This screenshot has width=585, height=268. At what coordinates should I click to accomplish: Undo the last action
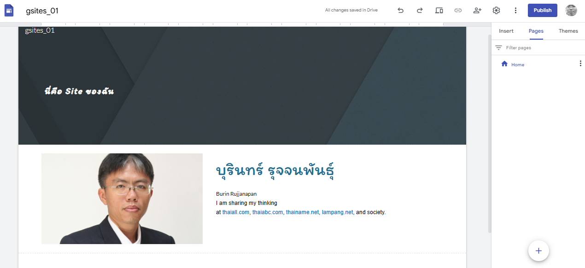[400, 10]
